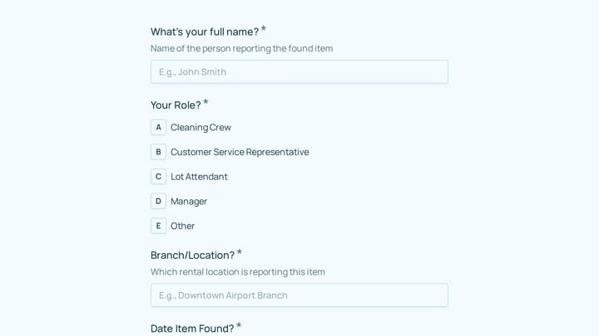Select the A key badge for Cleaning Crew

[158, 127]
